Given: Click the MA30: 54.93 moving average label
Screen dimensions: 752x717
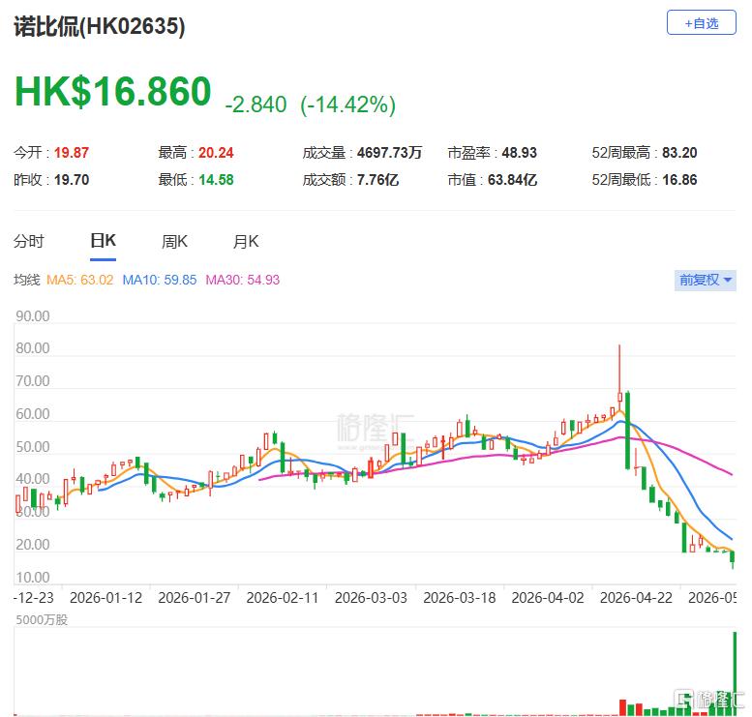Looking at the screenshot, I should (x=242, y=280).
